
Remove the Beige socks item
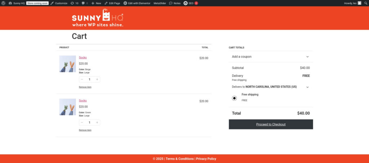click(x=85, y=87)
